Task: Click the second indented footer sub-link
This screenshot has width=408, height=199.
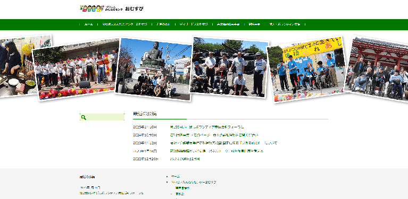Action: pos(180,194)
